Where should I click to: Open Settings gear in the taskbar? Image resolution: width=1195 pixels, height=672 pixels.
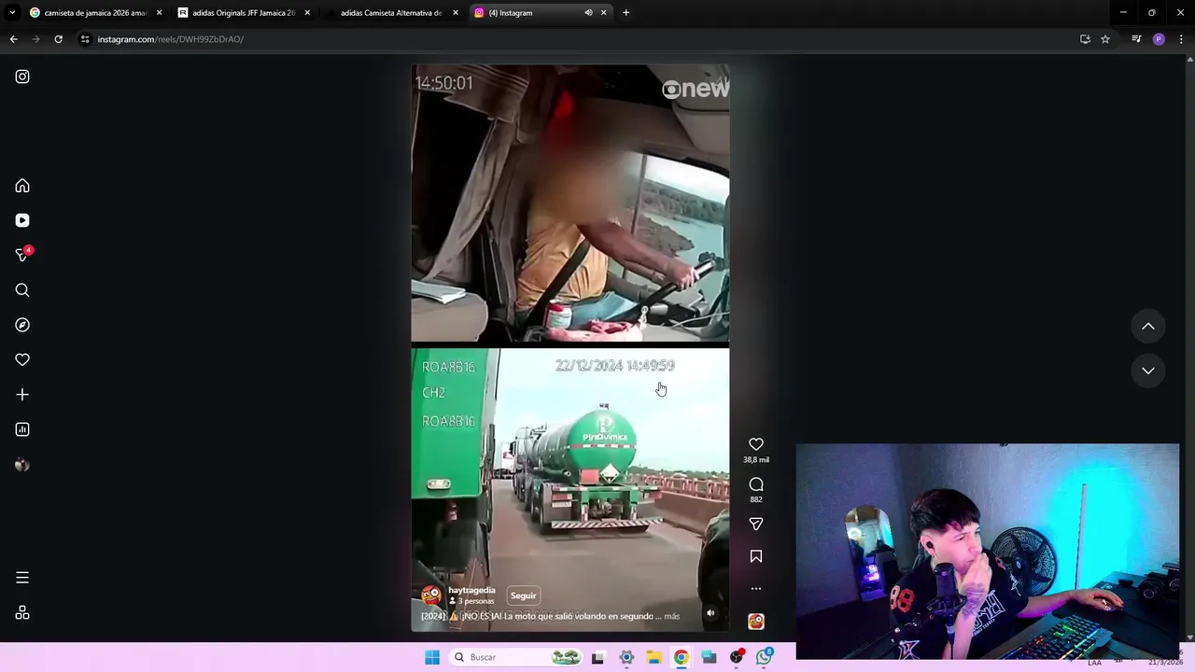point(626,657)
